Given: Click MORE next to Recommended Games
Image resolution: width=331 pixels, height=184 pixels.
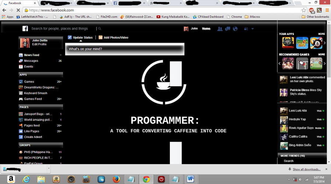Looking at the screenshot, I should click(x=321, y=54).
